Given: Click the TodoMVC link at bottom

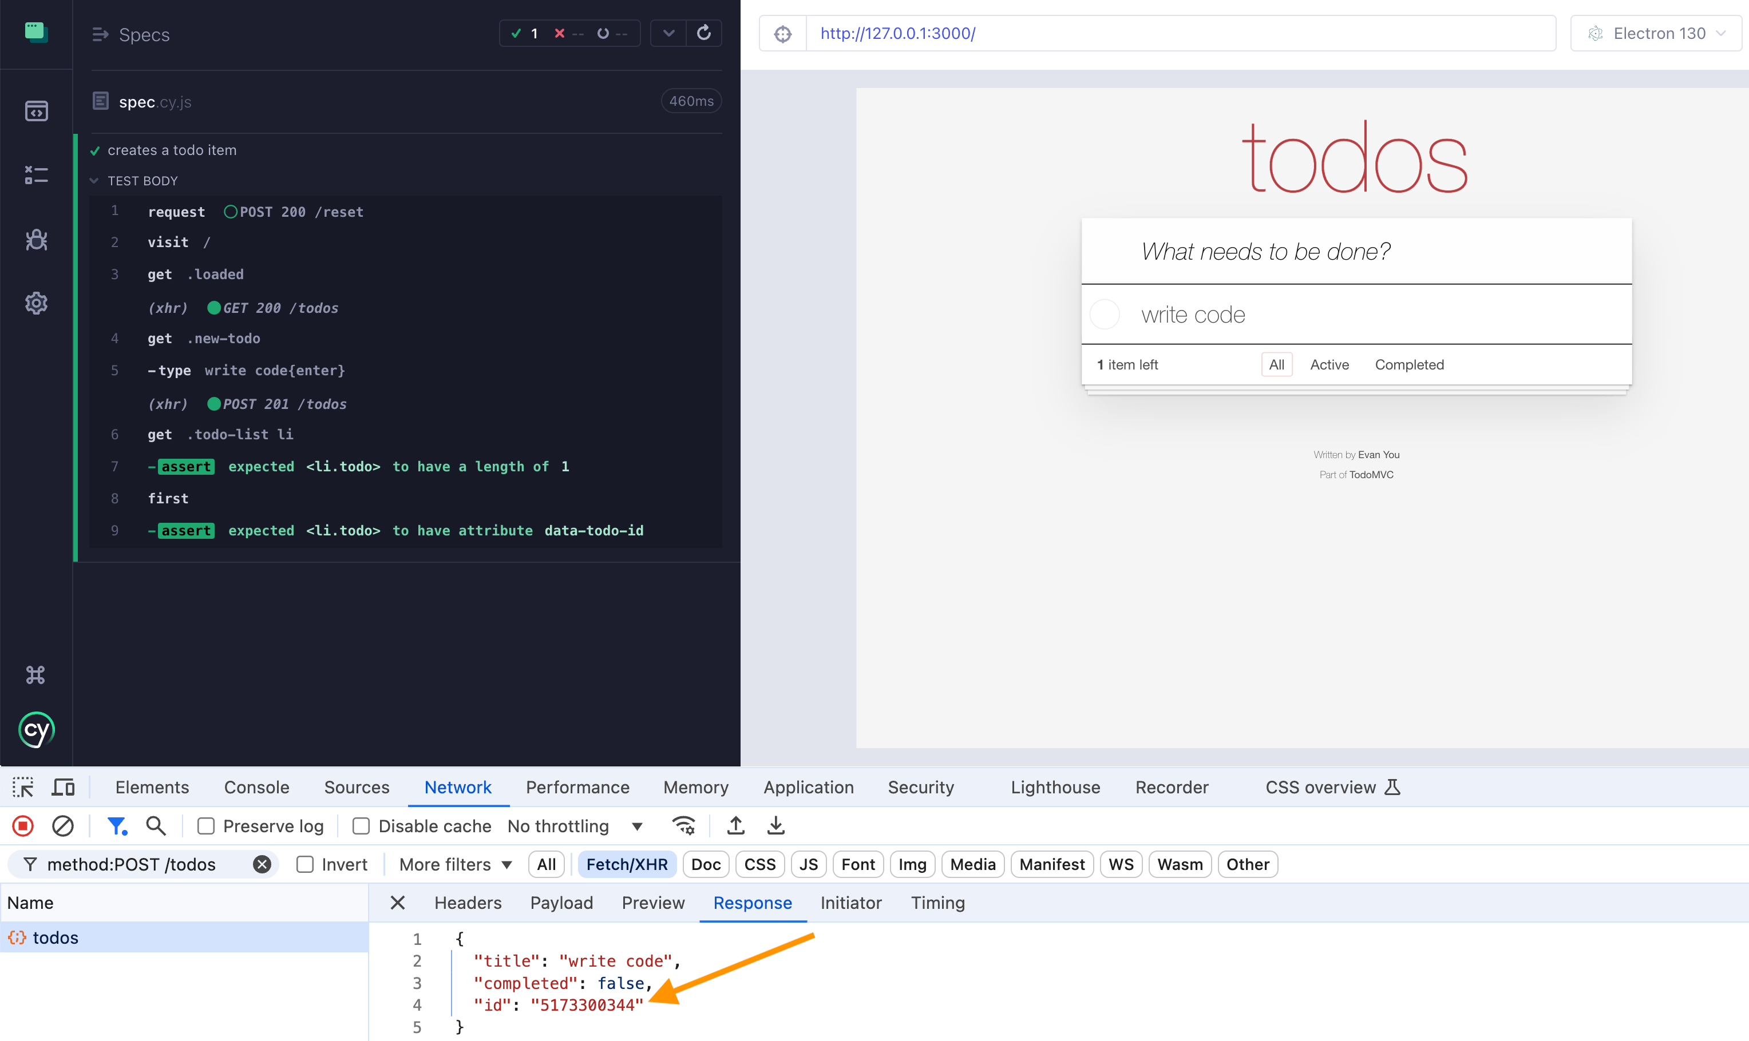Looking at the screenshot, I should coord(1372,475).
